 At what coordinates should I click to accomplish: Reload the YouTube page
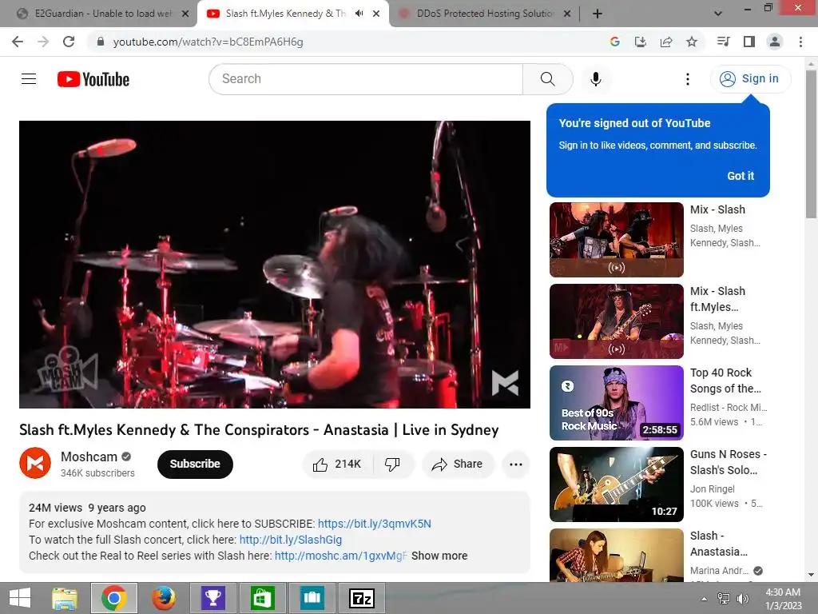click(x=69, y=42)
